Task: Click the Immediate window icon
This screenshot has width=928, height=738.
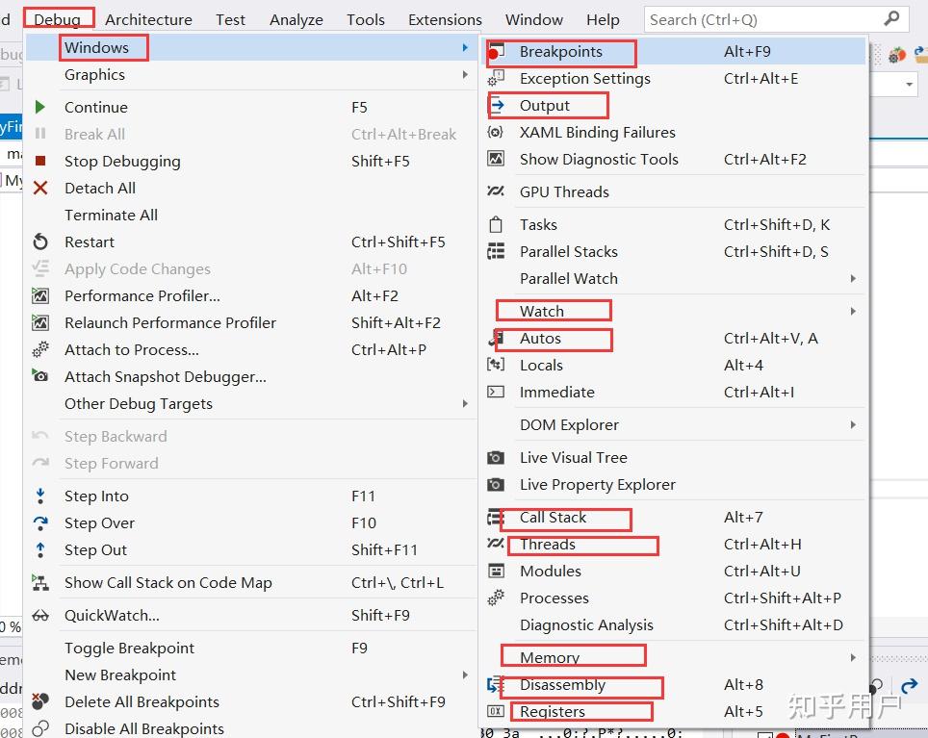Action: (496, 392)
